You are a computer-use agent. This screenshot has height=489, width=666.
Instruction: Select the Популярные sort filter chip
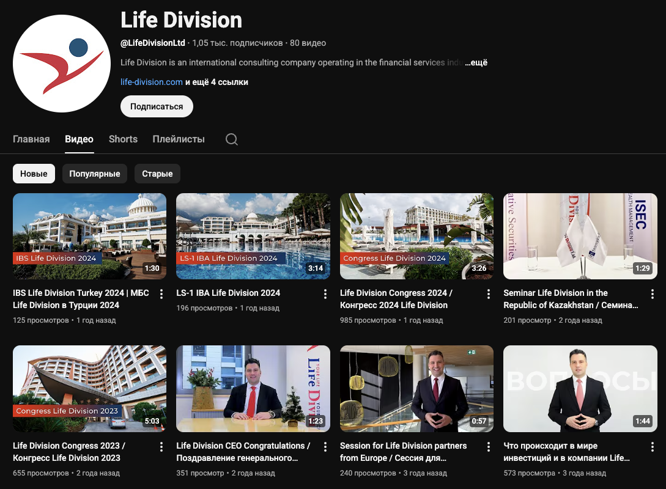click(95, 174)
